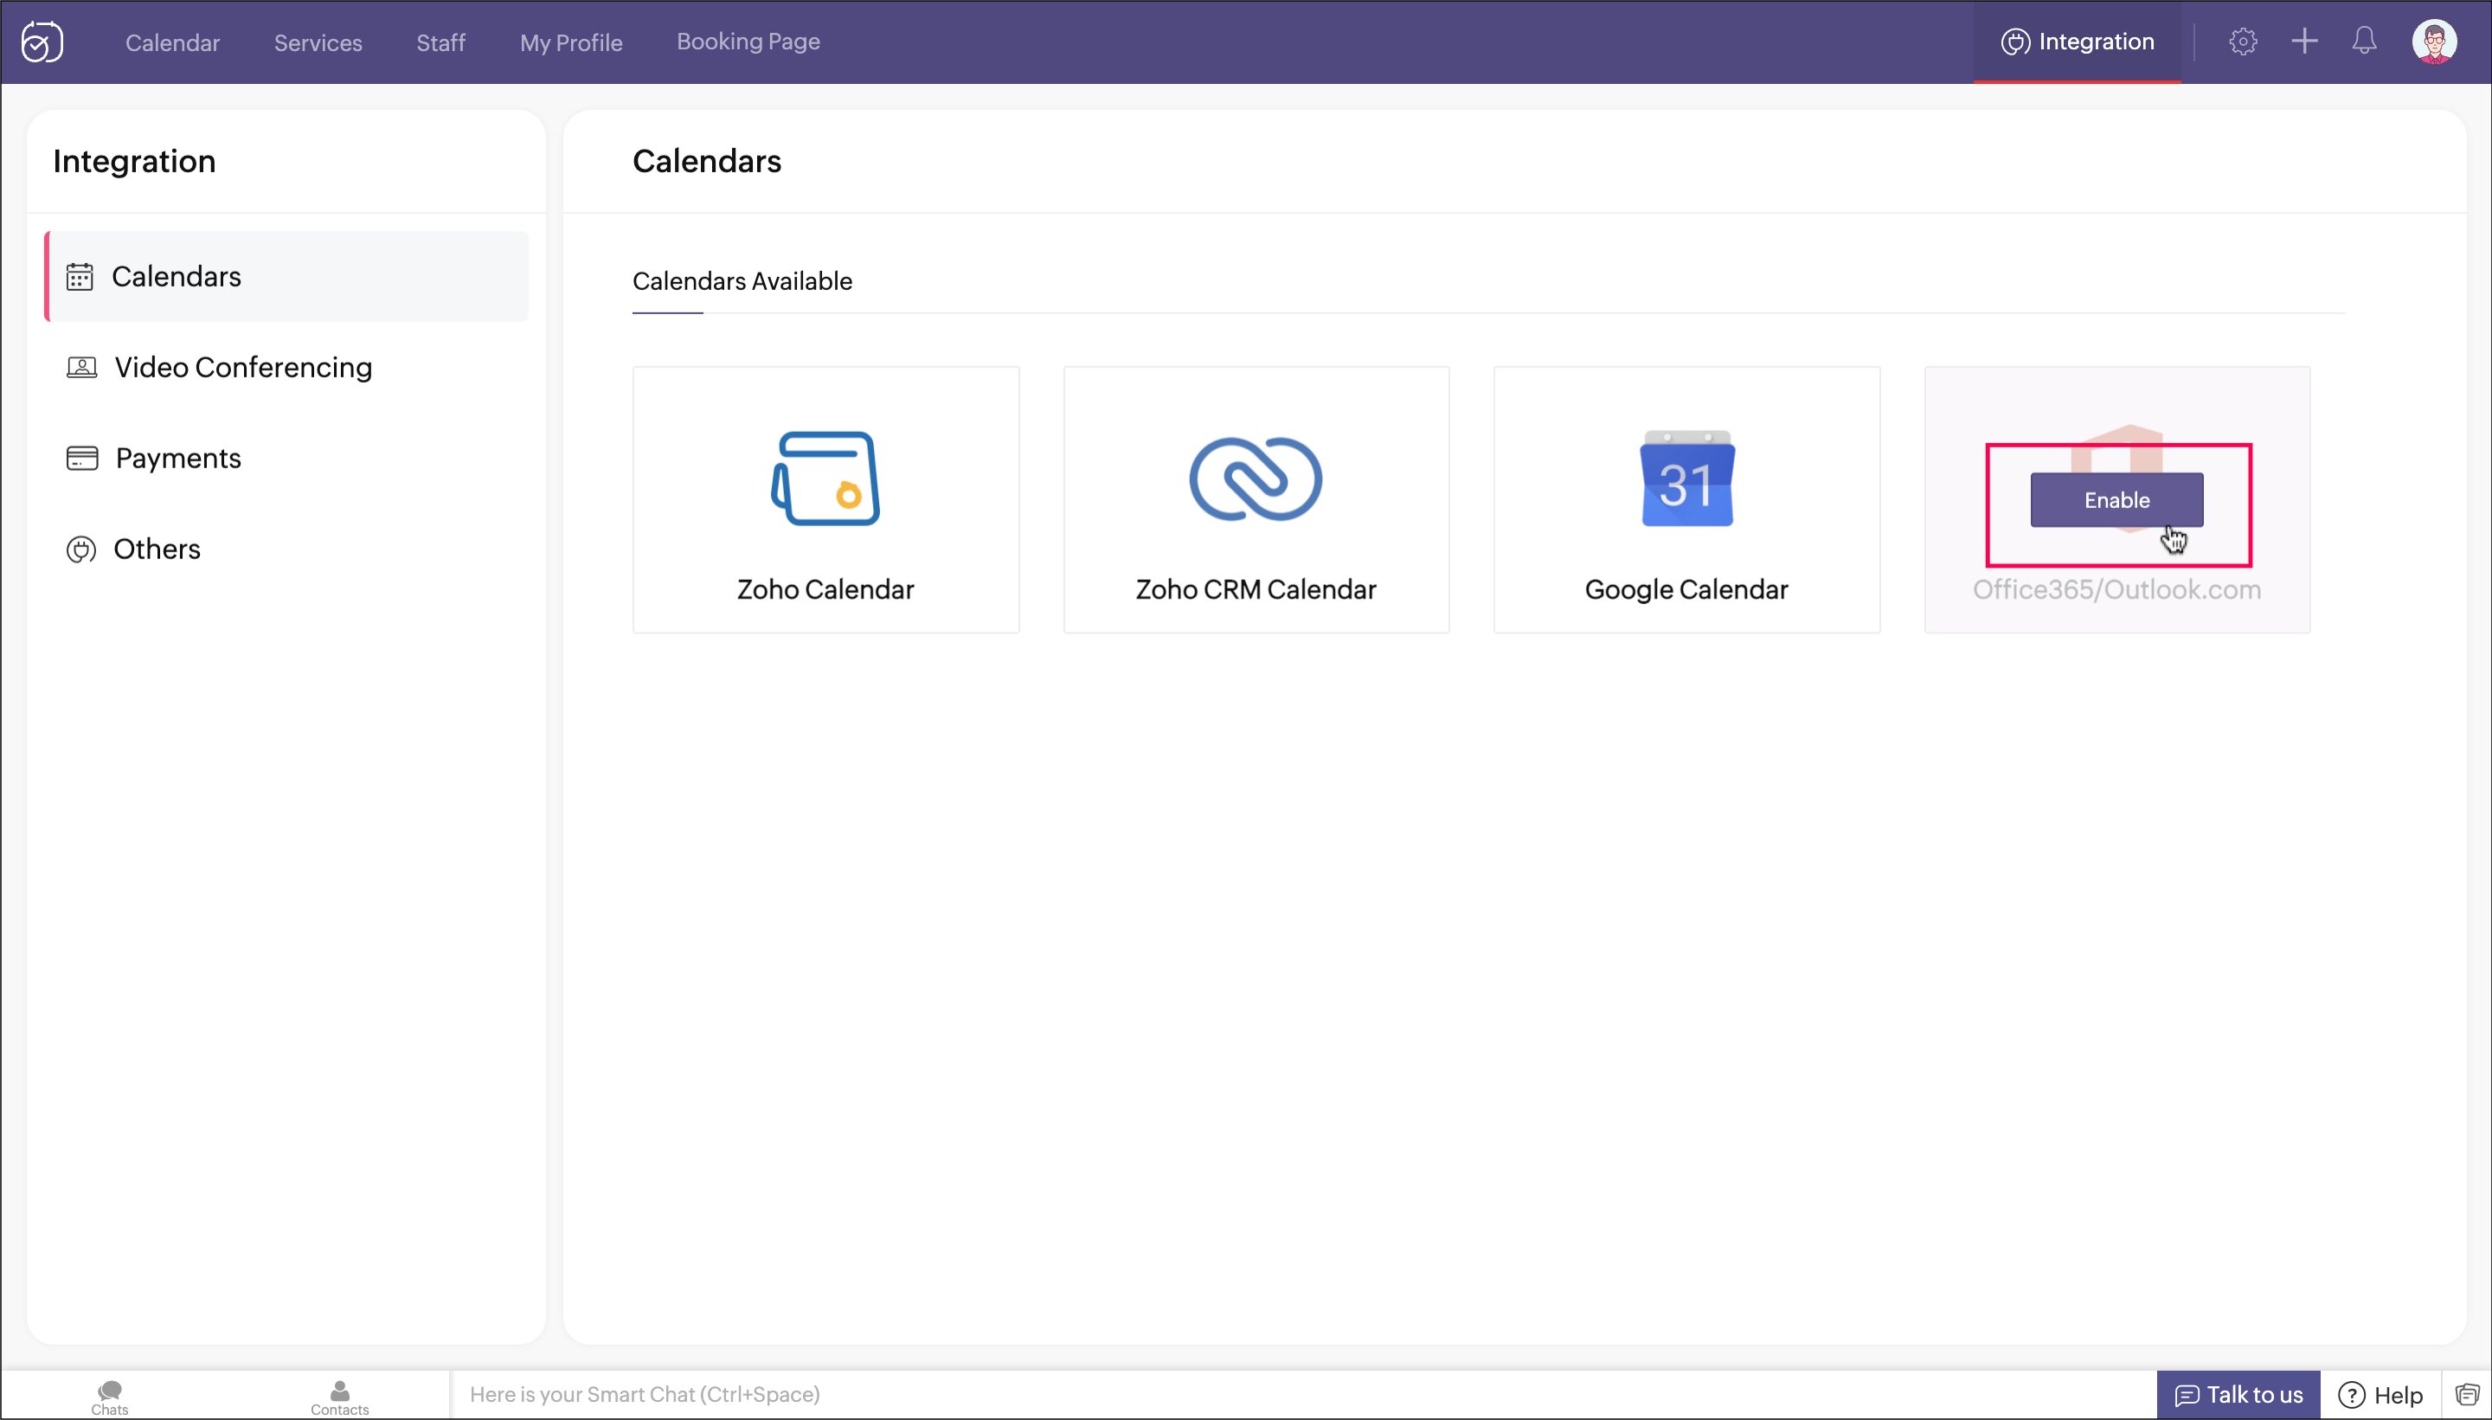Click the plus add icon

point(2304,42)
